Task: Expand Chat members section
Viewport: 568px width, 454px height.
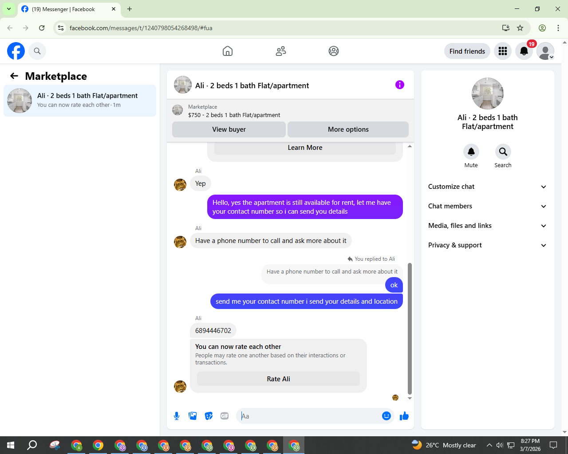Action: (488, 206)
